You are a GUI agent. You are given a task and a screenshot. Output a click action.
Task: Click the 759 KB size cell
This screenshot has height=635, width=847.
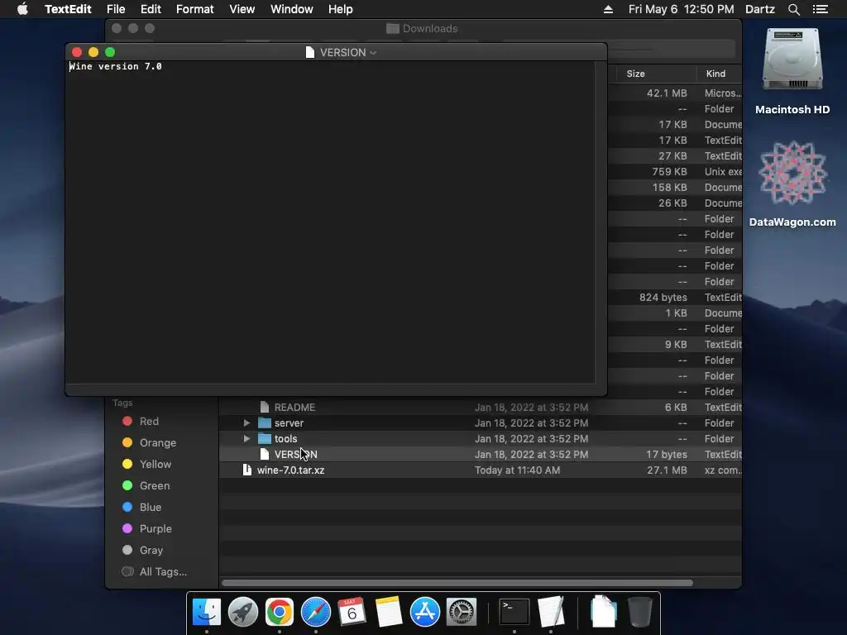click(x=669, y=172)
